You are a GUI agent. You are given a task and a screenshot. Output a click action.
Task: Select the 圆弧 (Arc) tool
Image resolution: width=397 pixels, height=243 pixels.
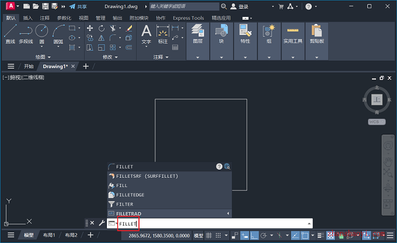coord(58,34)
